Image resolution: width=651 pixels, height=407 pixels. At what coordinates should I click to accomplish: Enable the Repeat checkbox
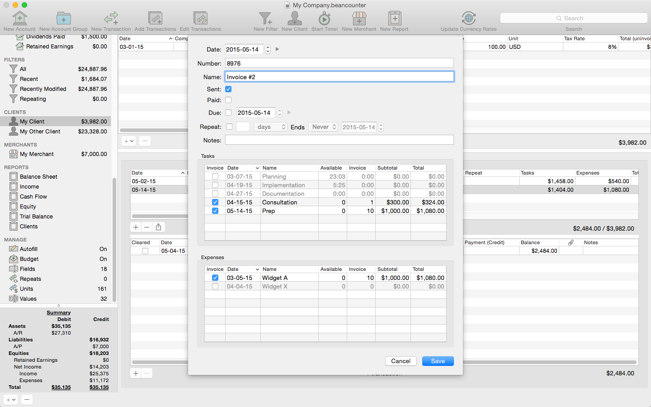(229, 127)
